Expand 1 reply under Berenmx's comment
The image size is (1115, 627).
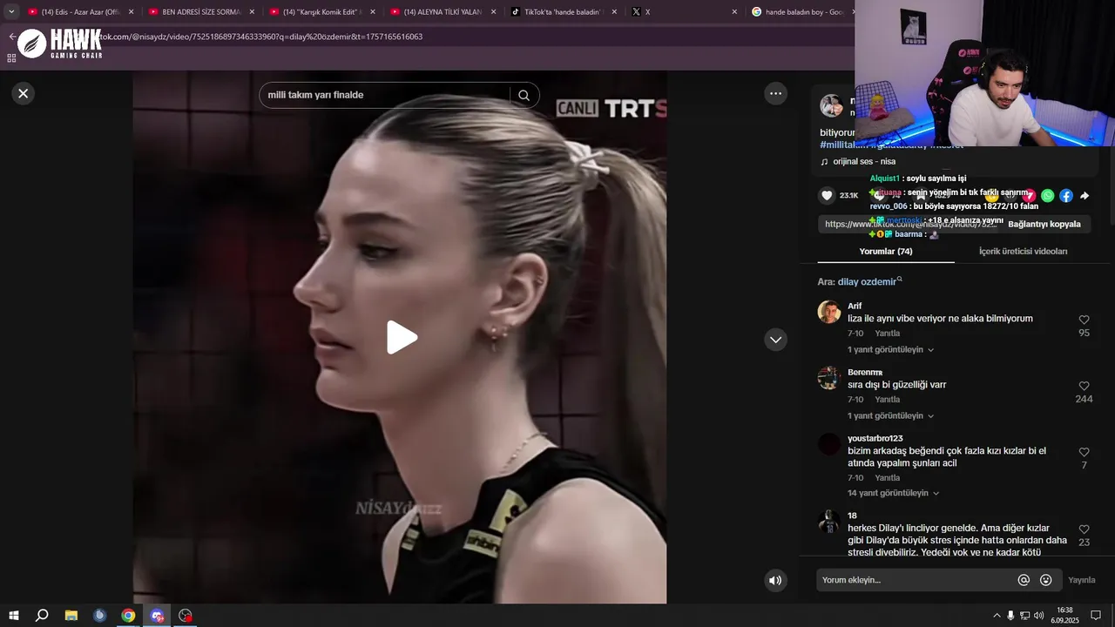890,416
